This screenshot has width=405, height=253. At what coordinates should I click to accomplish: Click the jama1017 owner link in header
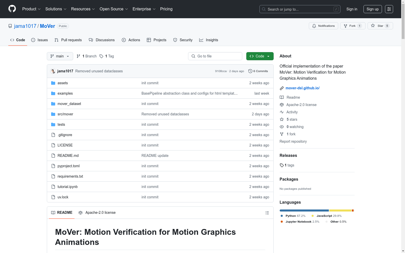click(x=25, y=26)
